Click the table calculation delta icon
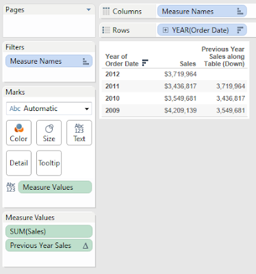The height and width of the screenshot is (274, 256). click(x=86, y=246)
